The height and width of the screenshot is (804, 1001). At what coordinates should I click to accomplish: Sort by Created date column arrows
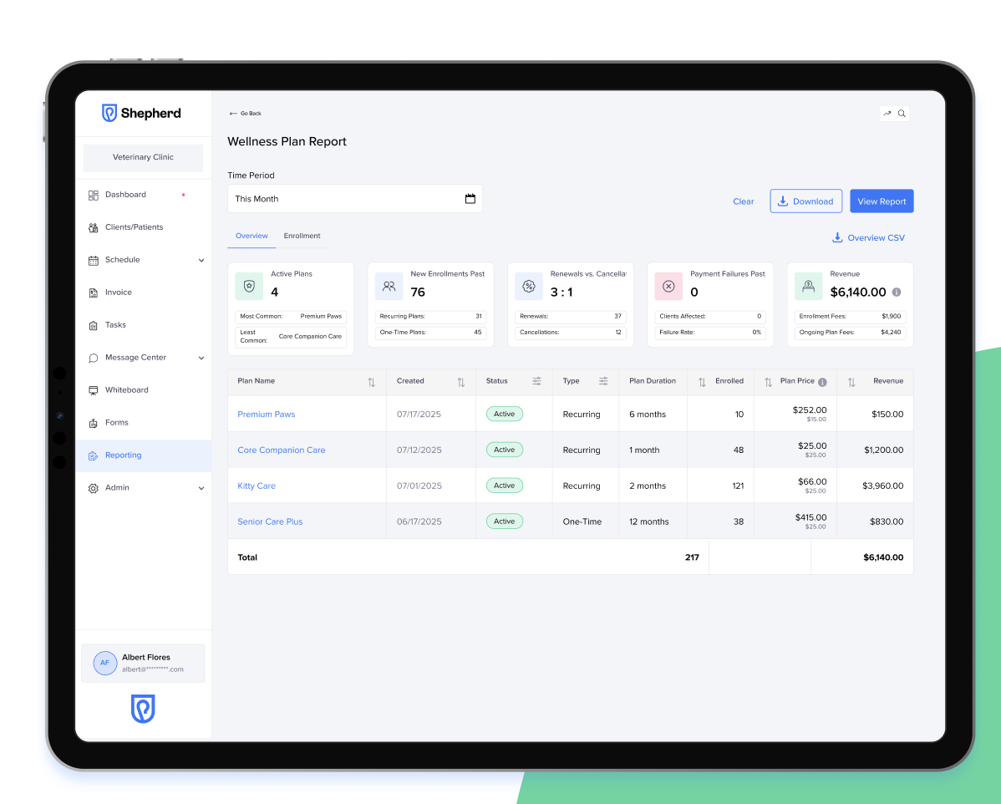pos(461,382)
